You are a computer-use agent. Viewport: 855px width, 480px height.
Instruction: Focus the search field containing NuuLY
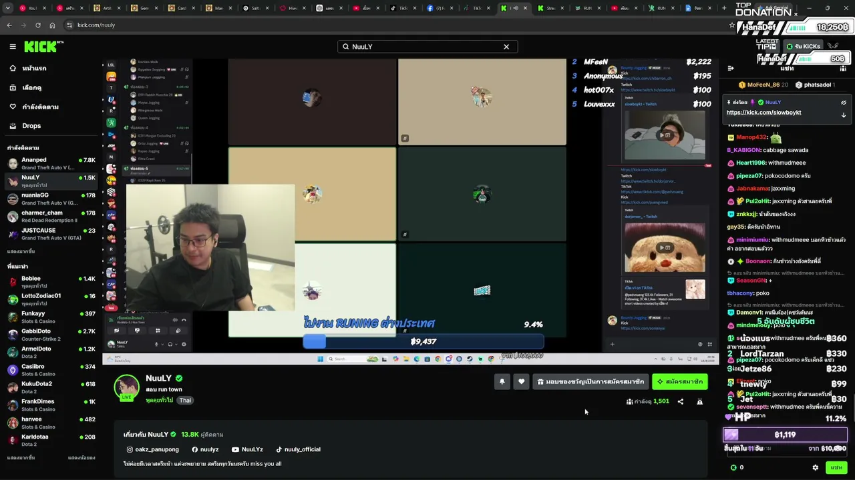tap(427, 47)
